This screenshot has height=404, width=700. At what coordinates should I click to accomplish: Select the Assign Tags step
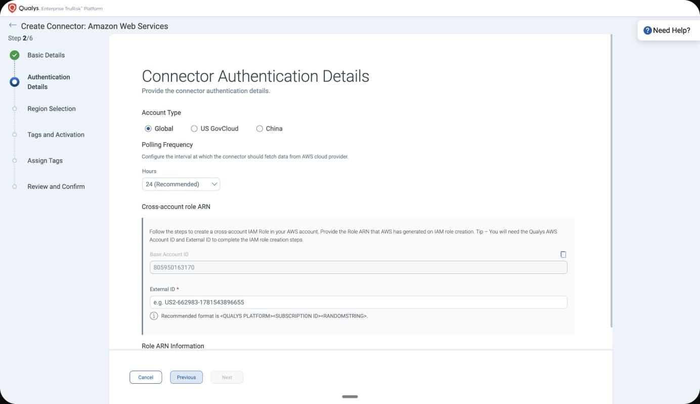pos(45,160)
